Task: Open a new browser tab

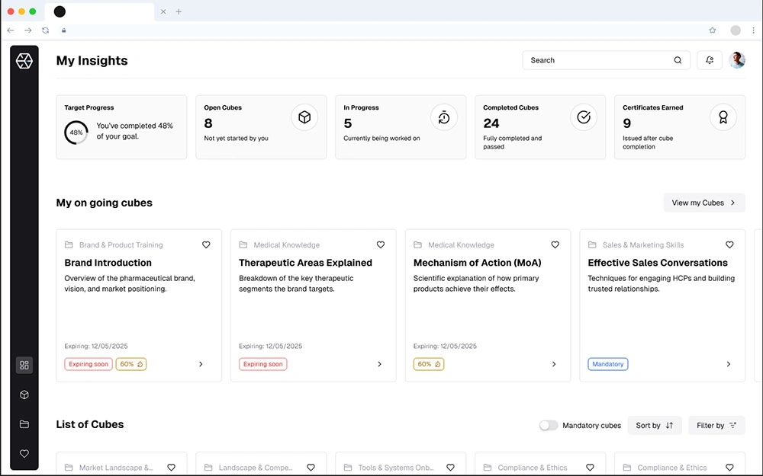Action: [179, 11]
